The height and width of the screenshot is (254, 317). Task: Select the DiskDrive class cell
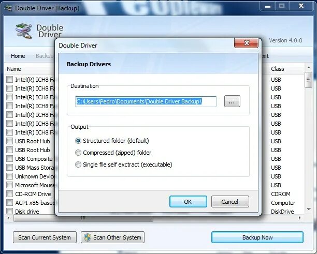pyautogui.click(x=282, y=212)
